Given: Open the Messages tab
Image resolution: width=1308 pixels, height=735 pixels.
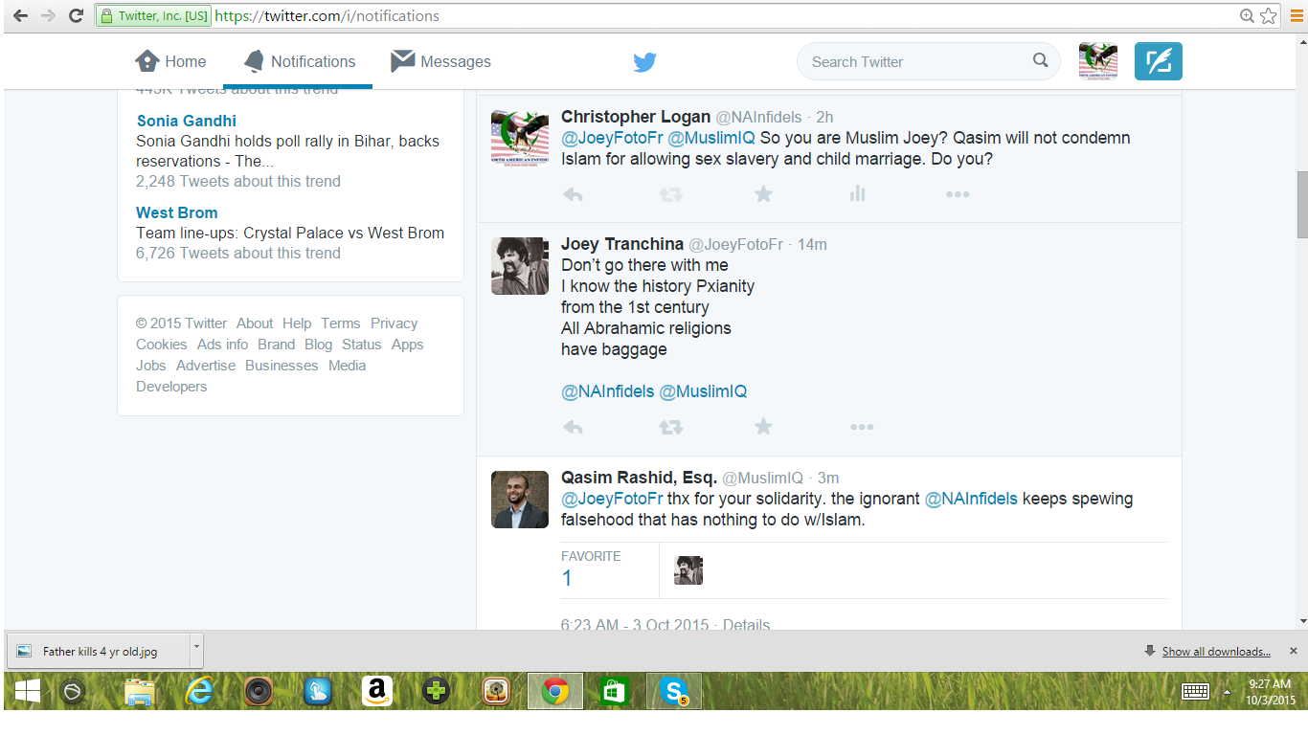Looking at the screenshot, I should tap(440, 61).
